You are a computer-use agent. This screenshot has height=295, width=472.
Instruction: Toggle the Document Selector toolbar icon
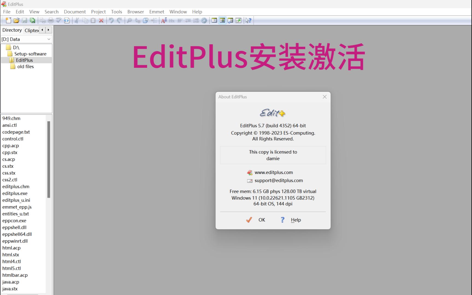pyautogui.click(x=214, y=20)
